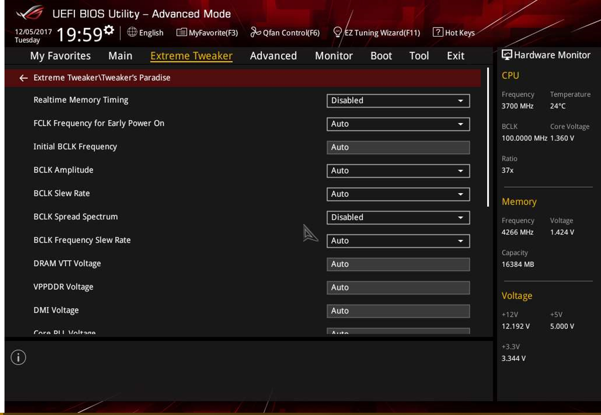Select the DMI Voltage label
The image size is (601, 415).
click(56, 311)
